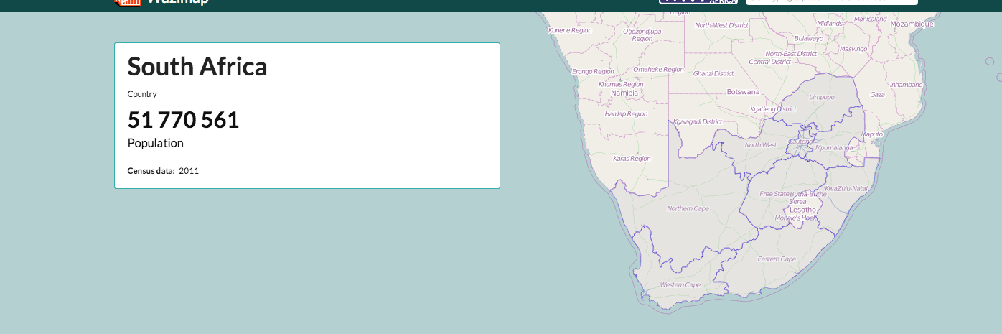Select Mpumalanga province on the map
Image resolution: width=1002 pixels, height=334 pixels.
835,147
